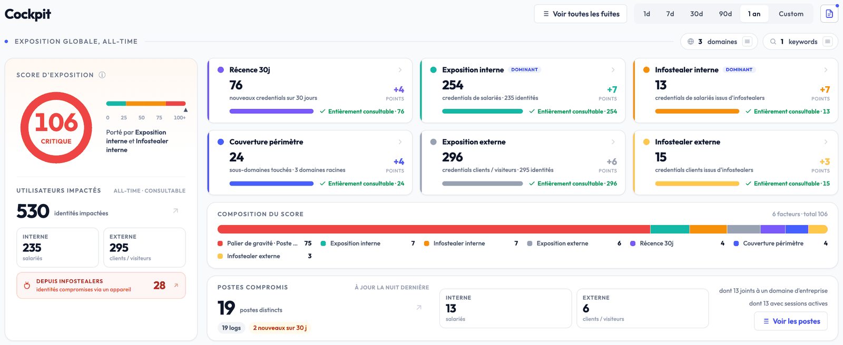The height and width of the screenshot is (345, 843).
Task: Open the 1 keywords filter dropdown
Action: pos(800,42)
